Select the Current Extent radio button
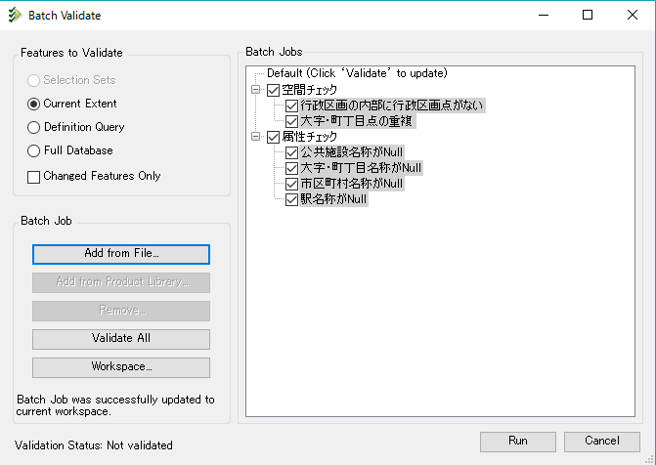Viewport: 656px width, 465px height. tap(34, 104)
